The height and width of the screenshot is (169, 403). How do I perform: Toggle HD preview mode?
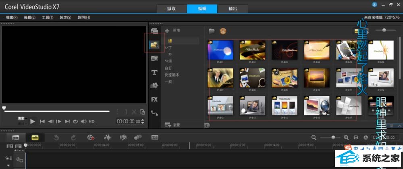(x=92, y=122)
